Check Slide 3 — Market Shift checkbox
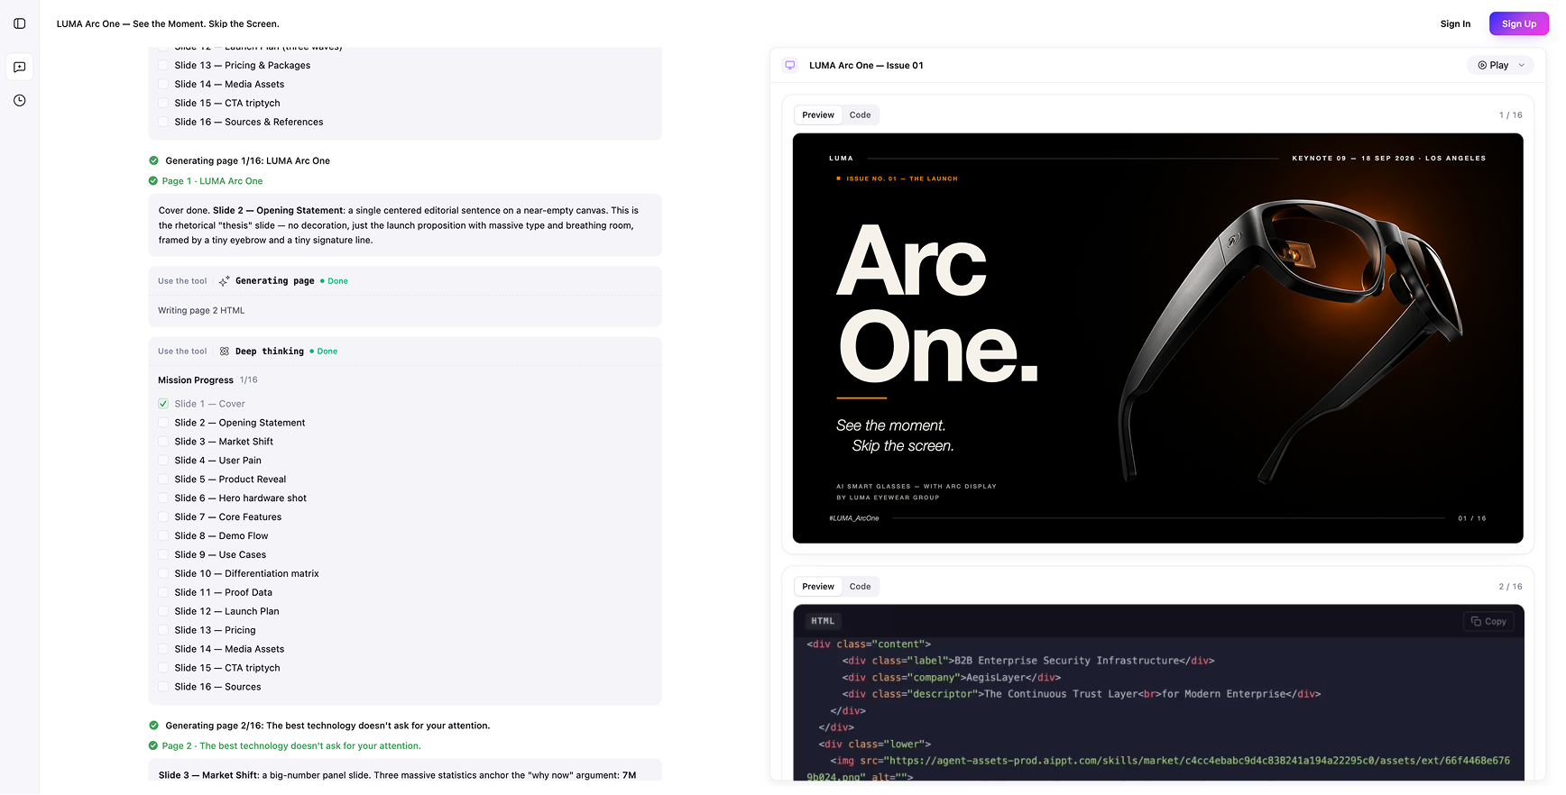Image resolution: width=1566 pixels, height=795 pixels. click(163, 442)
